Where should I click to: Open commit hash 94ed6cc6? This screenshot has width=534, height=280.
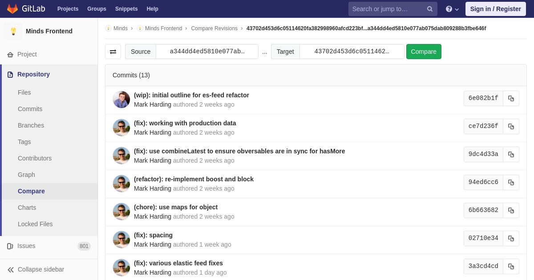coord(483,182)
